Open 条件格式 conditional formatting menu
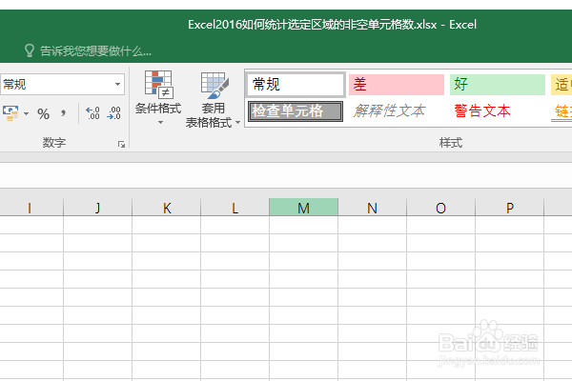This screenshot has width=572, height=381. pyautogui.click(x=158, y=98)
